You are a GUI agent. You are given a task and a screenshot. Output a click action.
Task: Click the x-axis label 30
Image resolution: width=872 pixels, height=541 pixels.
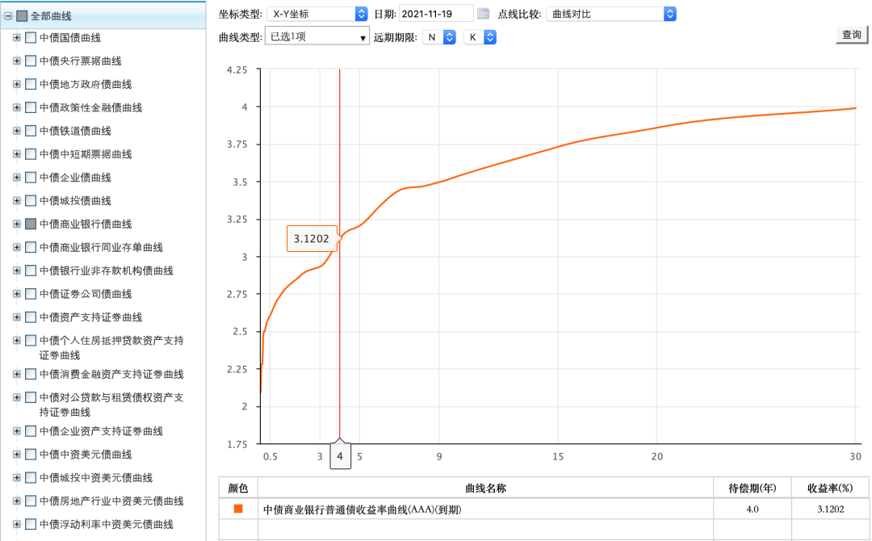tap(855, 456)
